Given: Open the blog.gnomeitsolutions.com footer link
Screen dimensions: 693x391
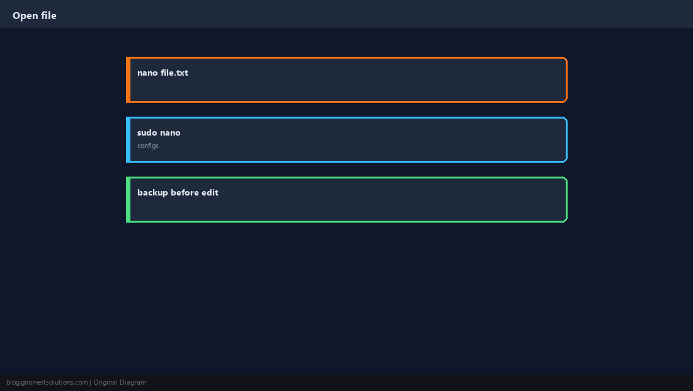Looking at the screenshot, I should pos(47,383).
